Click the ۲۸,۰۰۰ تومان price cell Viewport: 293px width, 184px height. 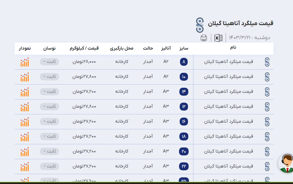tap(84, 62)
